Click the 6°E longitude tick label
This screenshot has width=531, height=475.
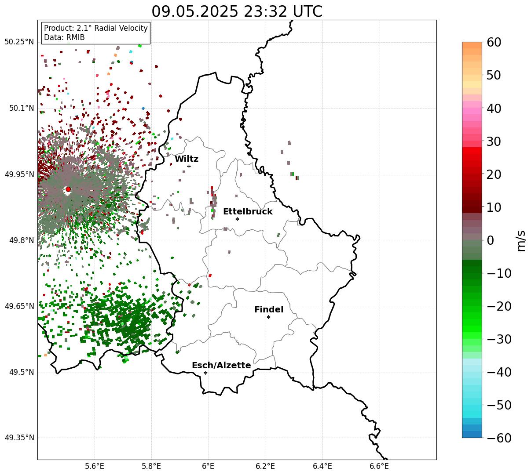pyautogui.click(x=208, y=466)
